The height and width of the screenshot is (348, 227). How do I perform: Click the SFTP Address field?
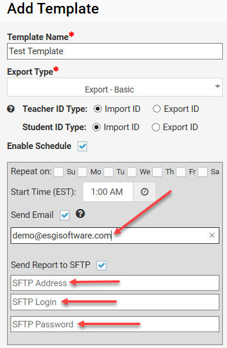pos(115,283)
